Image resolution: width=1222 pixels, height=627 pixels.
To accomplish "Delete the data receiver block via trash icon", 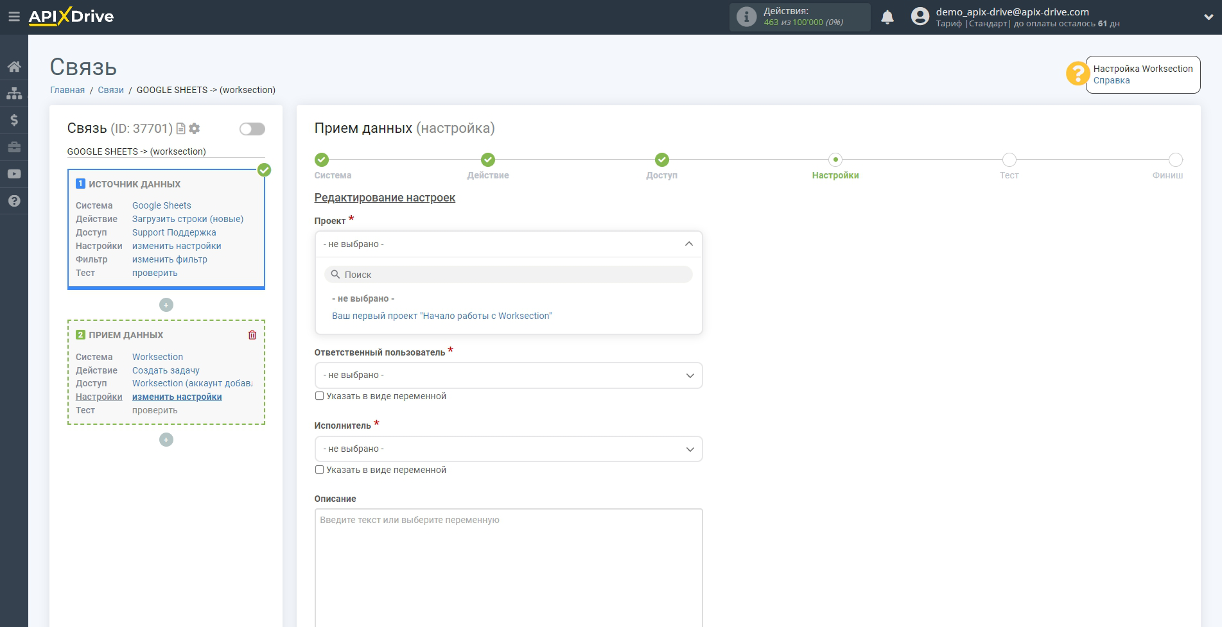I will [x=252, y=335].
